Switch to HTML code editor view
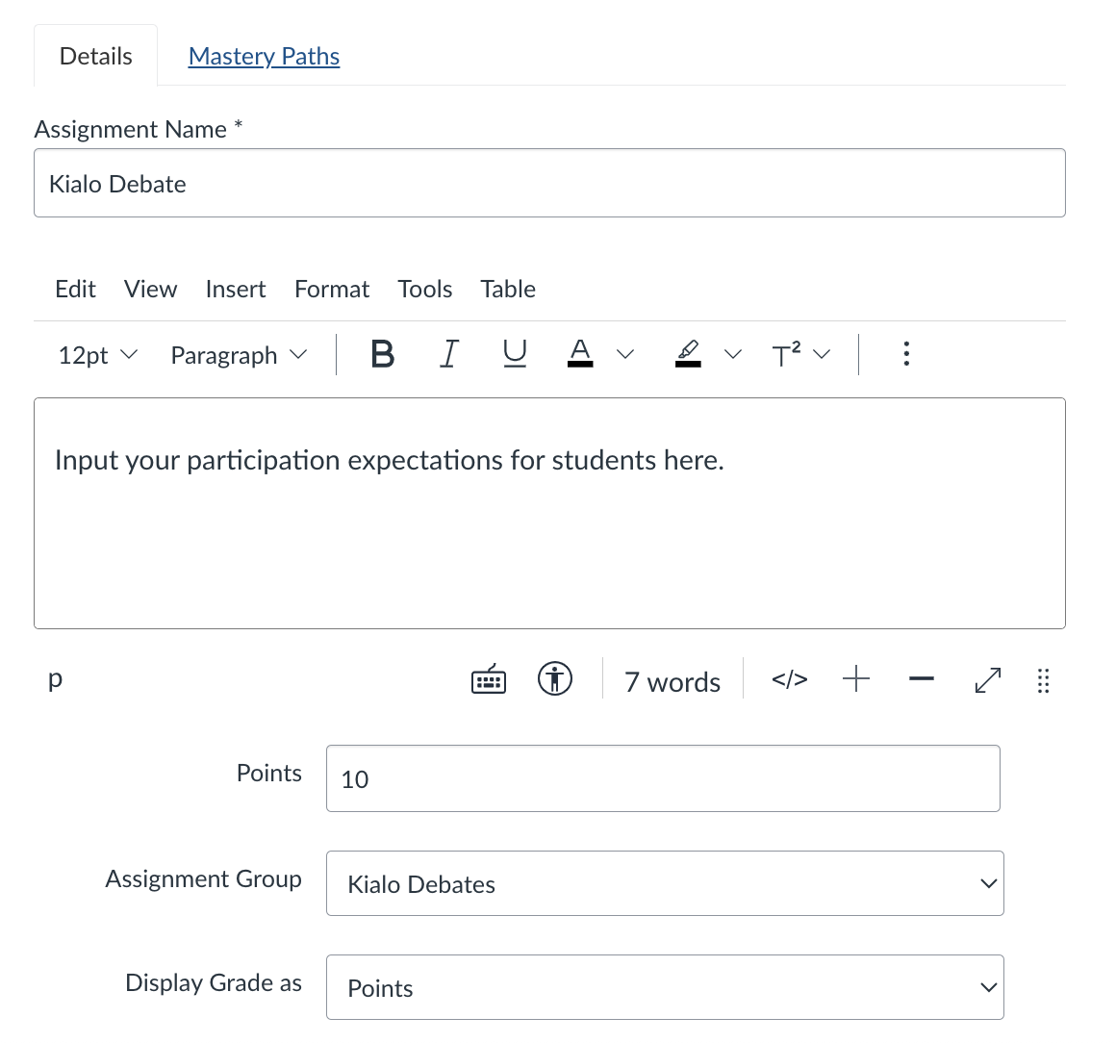Viewport: 1116px width, 1043px height. click(789, 680)
